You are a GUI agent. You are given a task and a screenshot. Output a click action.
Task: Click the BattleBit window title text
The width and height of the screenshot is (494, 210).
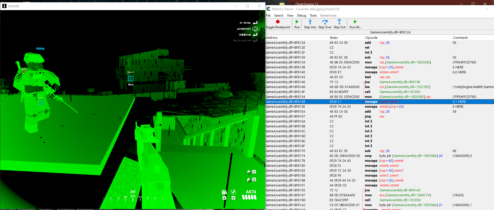pyautogui.click(x=13, y=6)
